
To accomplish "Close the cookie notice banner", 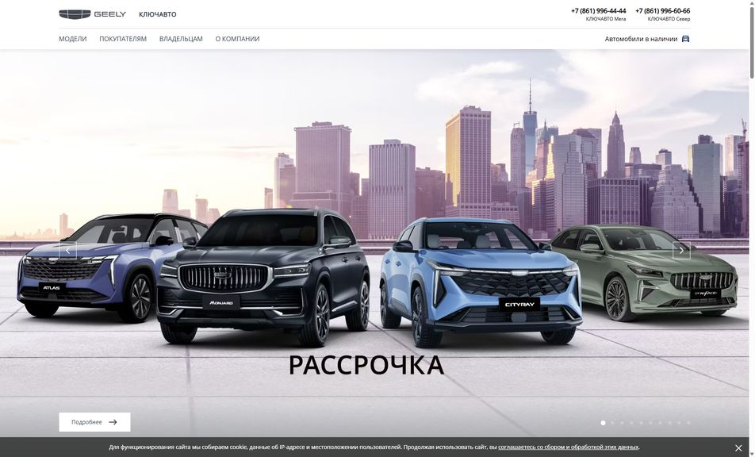I will [x=738, y=447].
